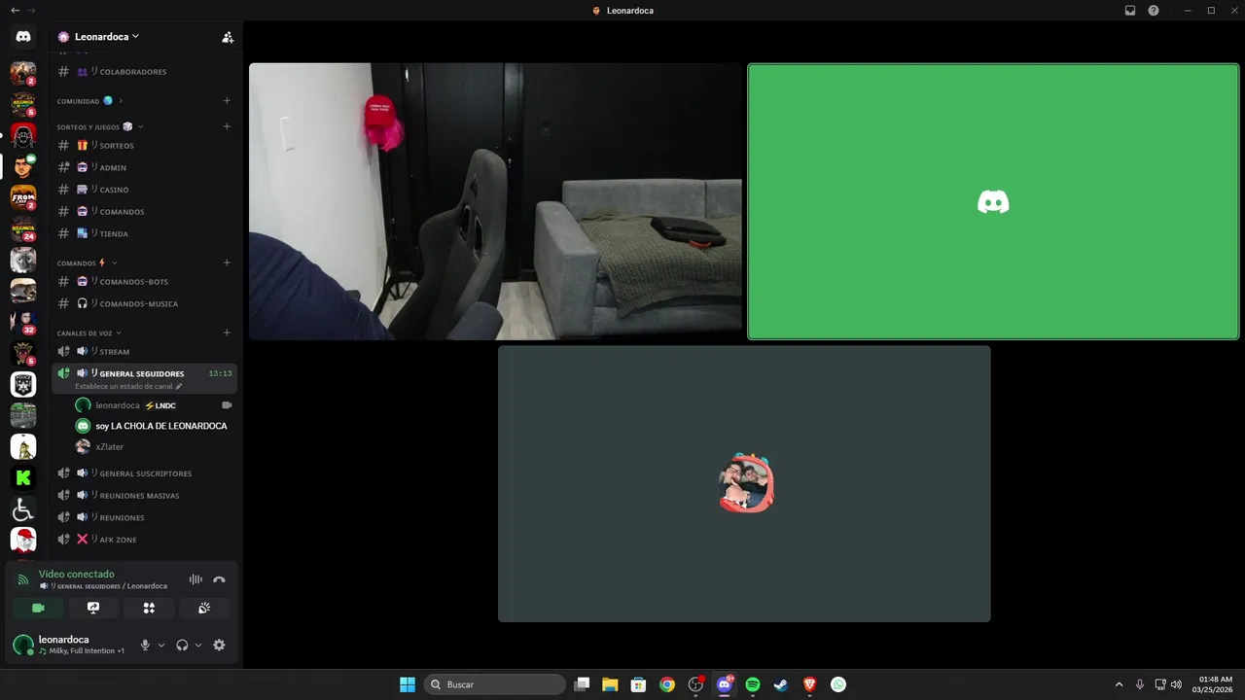1245x700 pixels.
Task: Join the AFK Zone voice channel
Action: pyautogui.click(x=144, y=540)
